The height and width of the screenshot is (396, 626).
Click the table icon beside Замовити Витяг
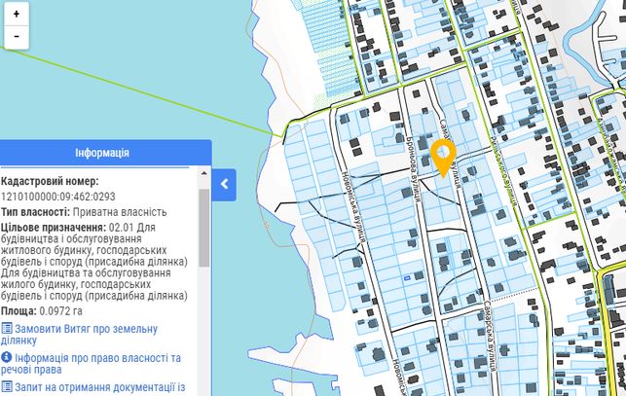(x=7, y=329)
